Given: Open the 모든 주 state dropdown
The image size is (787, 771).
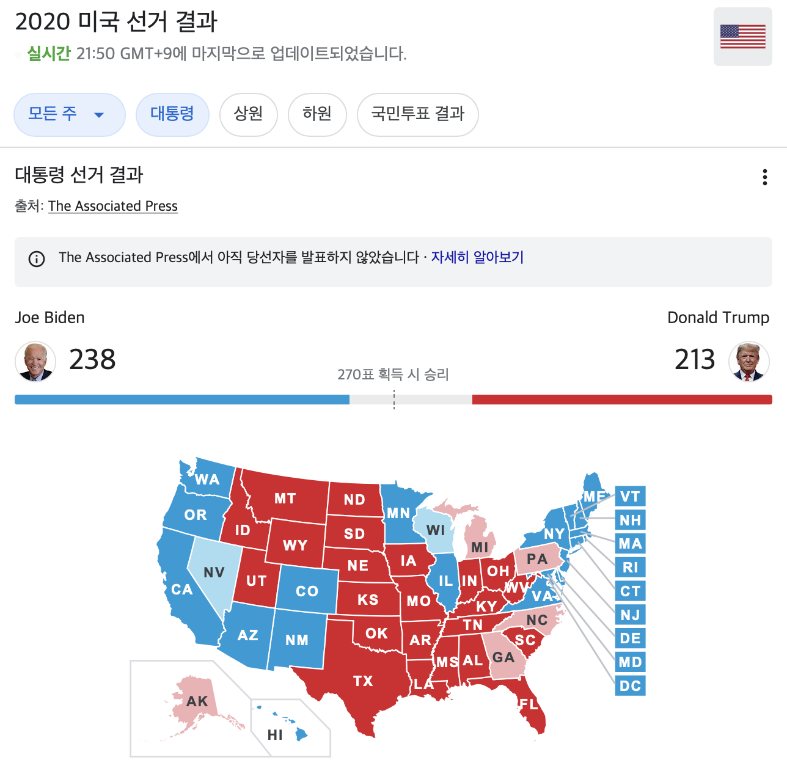Looking at the screenshot, I should [x=69, y=114].
